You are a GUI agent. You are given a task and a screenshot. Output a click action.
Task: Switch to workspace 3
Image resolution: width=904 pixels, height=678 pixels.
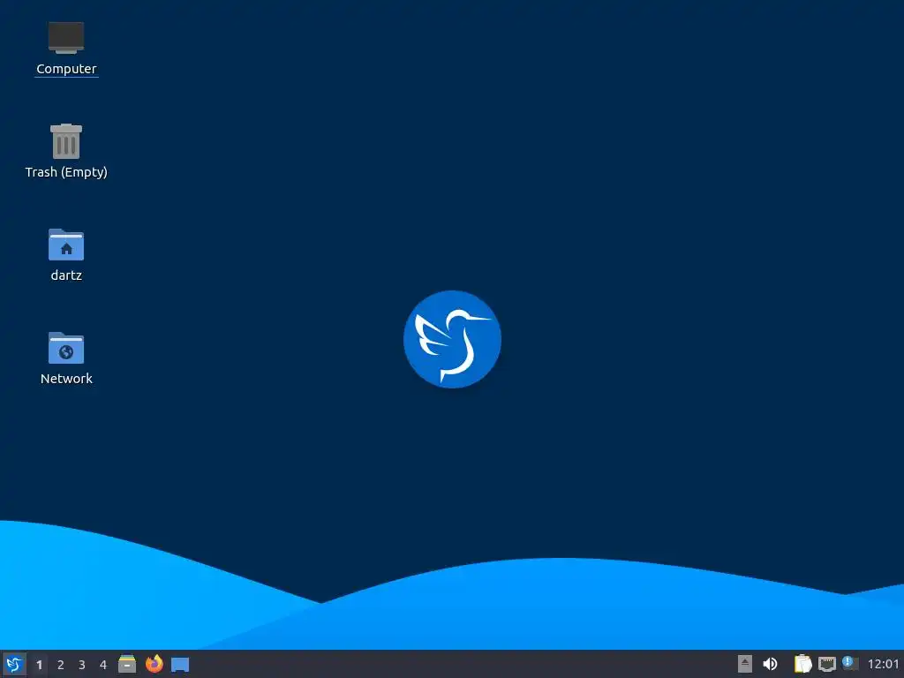(82, 665)
